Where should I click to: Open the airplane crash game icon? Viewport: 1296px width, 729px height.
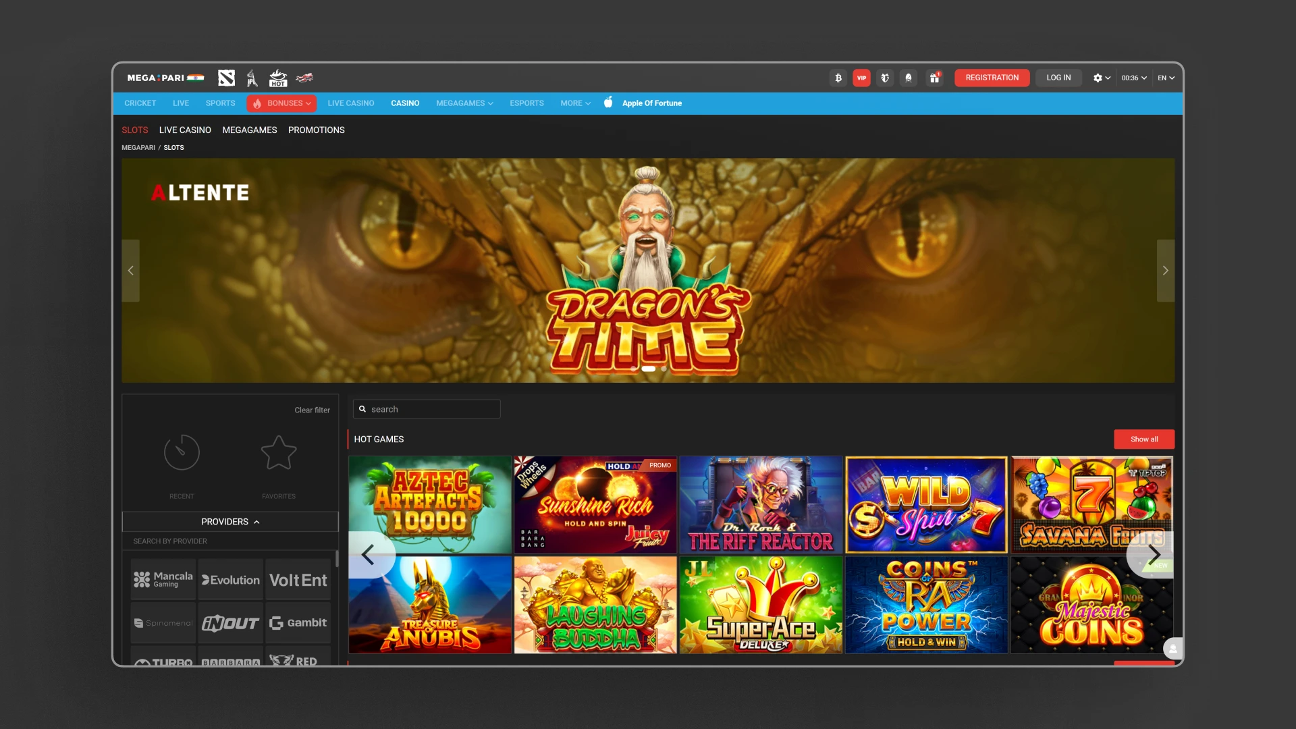click(304, 78)
